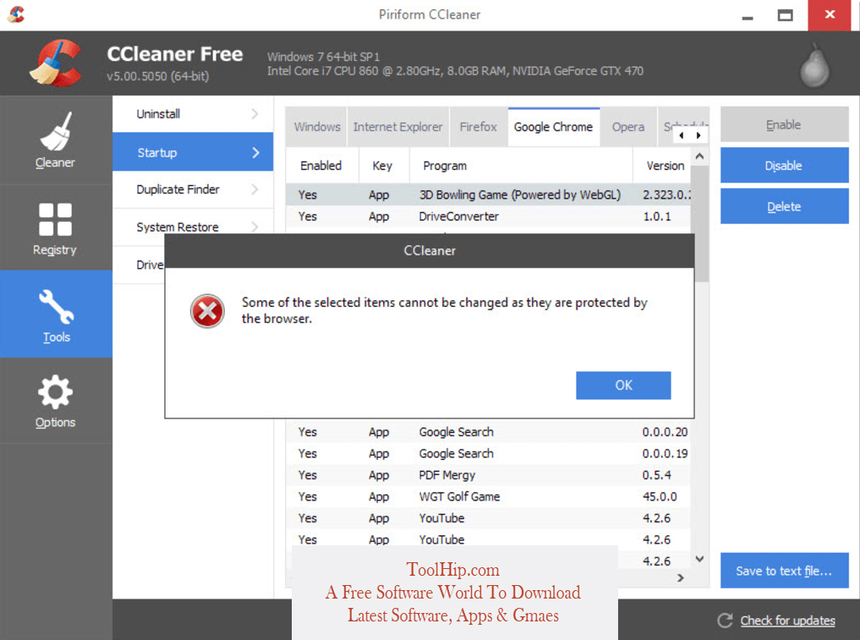This screenshot has height=640, width=860.
Task: Expand the System Restore chevron
Action: pos(255,227)
